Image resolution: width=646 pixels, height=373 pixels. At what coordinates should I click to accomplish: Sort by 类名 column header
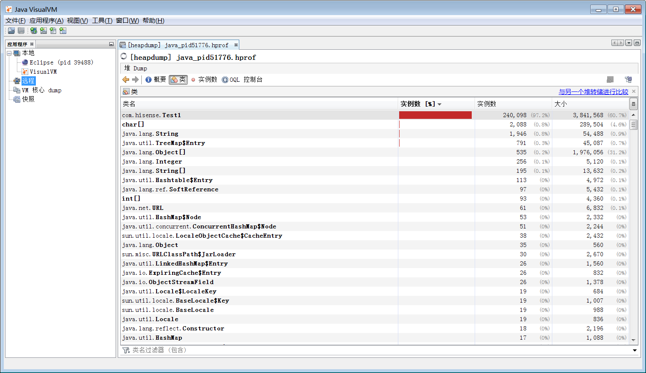coord(259,104)
